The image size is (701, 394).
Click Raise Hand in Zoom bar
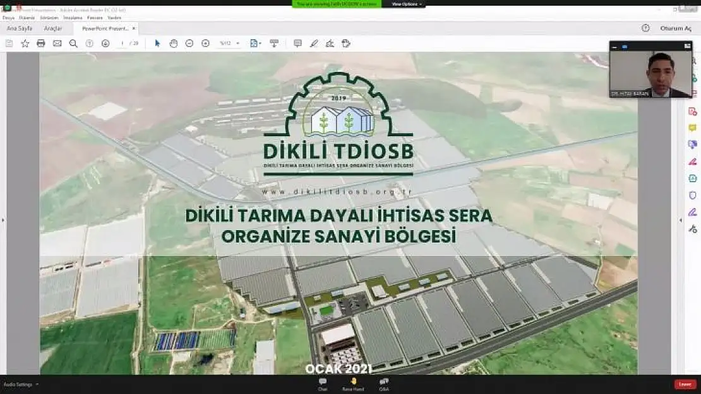pyautogui.click(x=353, y=385)
